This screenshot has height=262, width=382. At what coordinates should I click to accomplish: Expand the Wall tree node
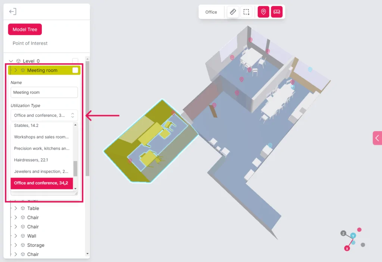[x=16, y=236]
